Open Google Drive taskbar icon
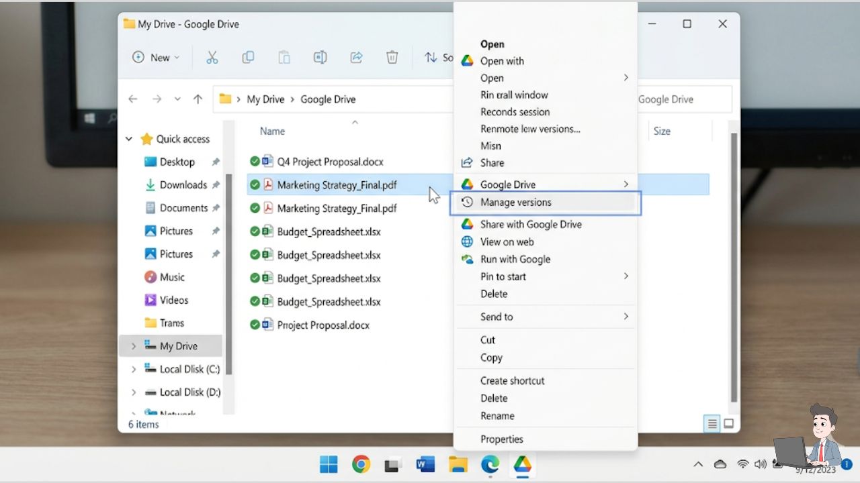860x483 pixels. pos(523,464)
